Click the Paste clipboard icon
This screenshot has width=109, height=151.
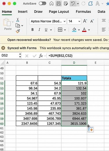7,22
